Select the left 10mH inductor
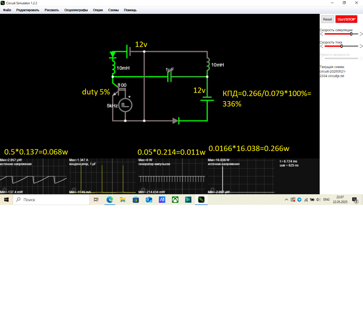Screen dimensions: 363x333 pos(113,67)
